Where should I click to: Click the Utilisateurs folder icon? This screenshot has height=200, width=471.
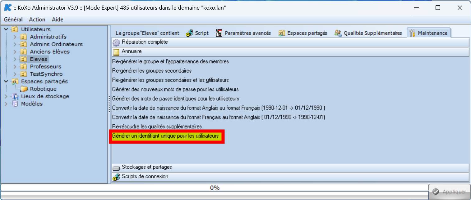pyautogui.click(x=15, y=29)
